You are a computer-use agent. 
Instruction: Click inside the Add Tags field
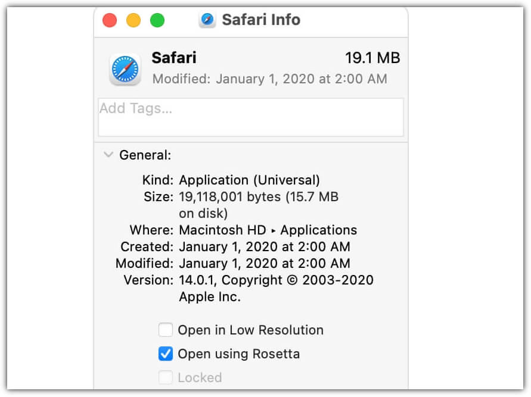pyautogui.click(x=250, y=117)
